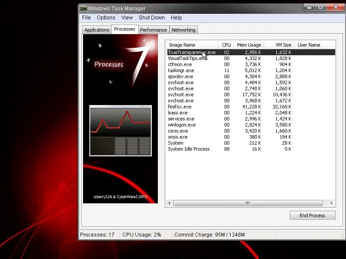Click the Task Manager title bar icon

point(83,8)
